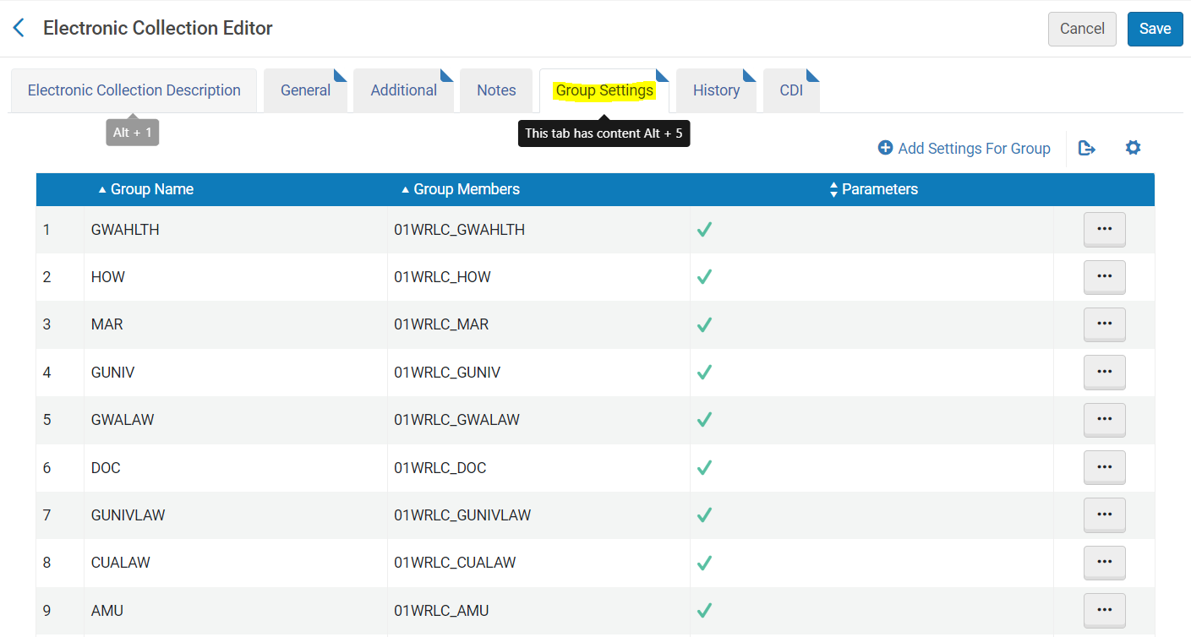Screen dimensions: 1191x637
Task: Sort by Group Name column
Action: point(151,189)
